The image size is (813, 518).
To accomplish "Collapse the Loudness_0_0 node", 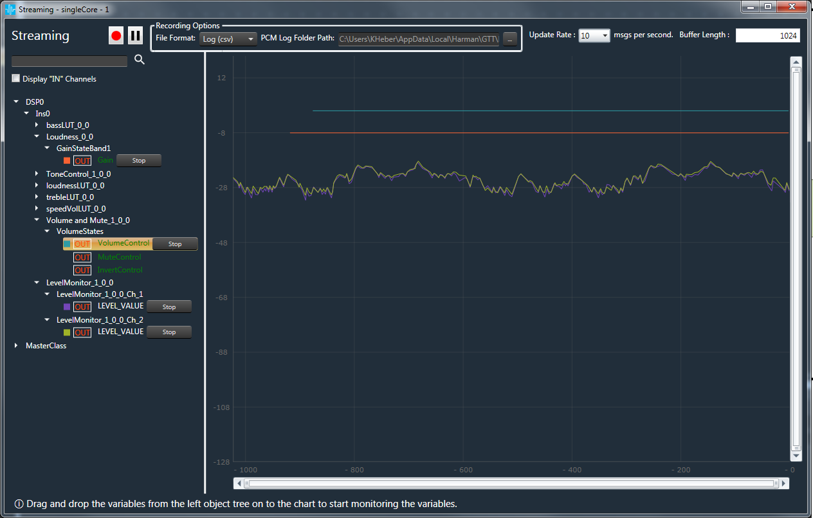I will (37, 136).
